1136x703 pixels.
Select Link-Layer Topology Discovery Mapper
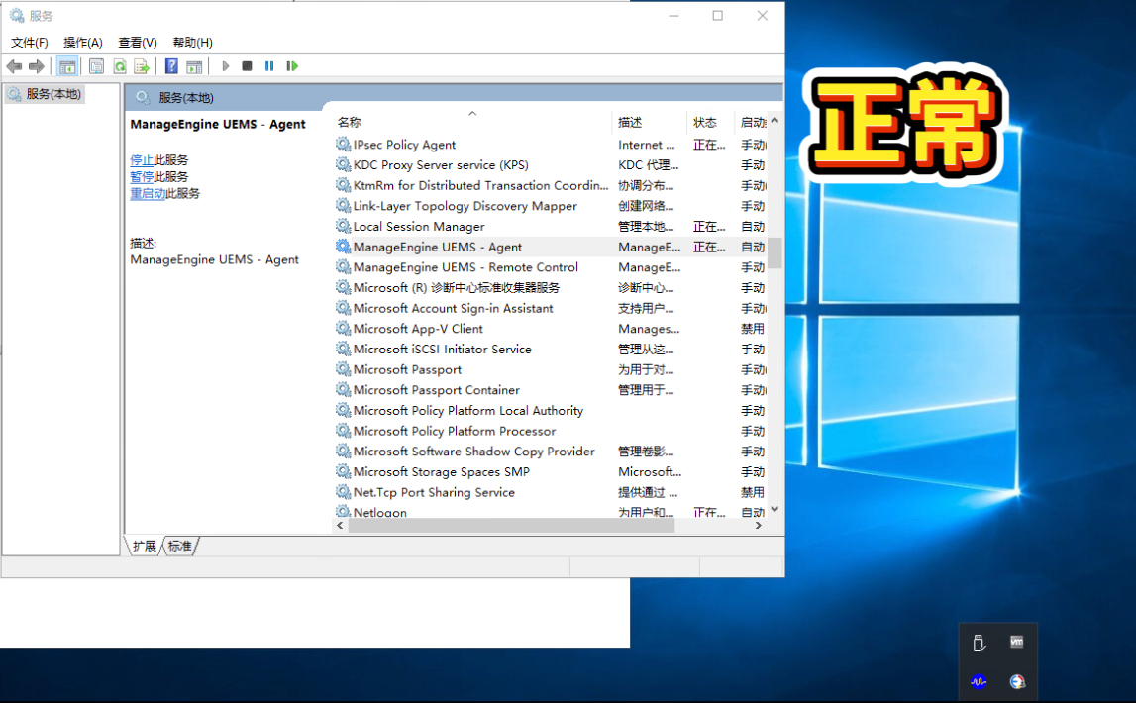click(465, 206)
